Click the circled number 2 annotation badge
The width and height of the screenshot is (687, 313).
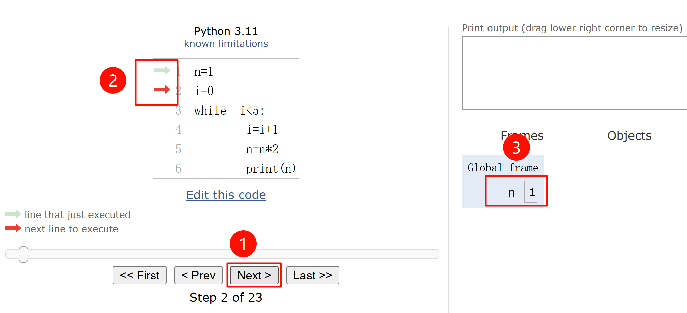point(113,81)
